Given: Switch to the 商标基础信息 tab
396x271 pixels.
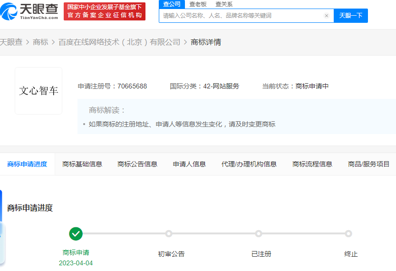Looking at the screenshot, I should [x=82, y=164].
